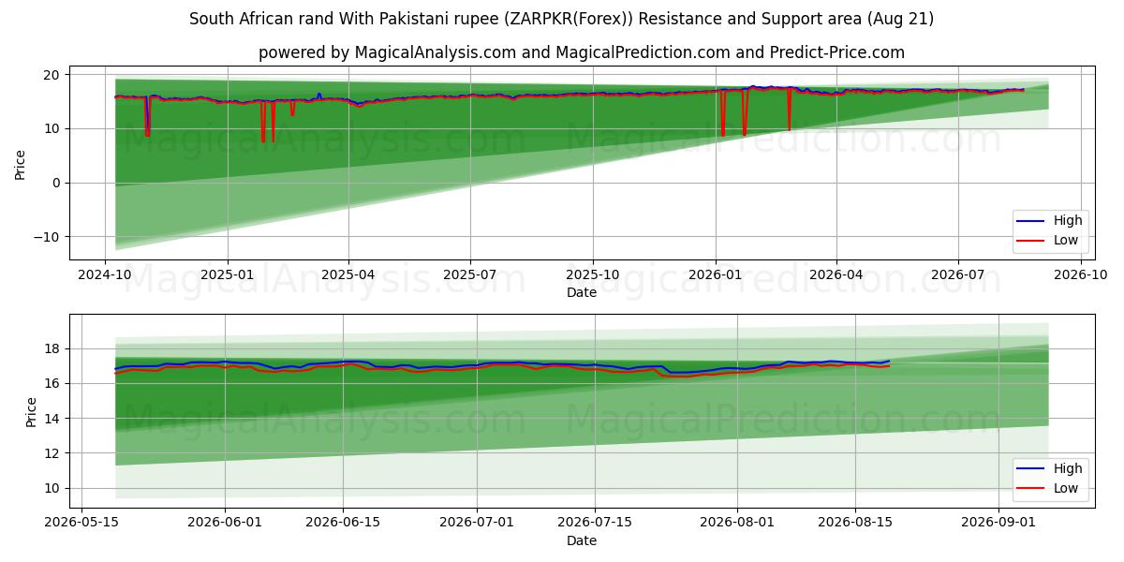Click the '2026-07-01' date label
This screenshot has width=1124, height=562.
pos(477,524)
